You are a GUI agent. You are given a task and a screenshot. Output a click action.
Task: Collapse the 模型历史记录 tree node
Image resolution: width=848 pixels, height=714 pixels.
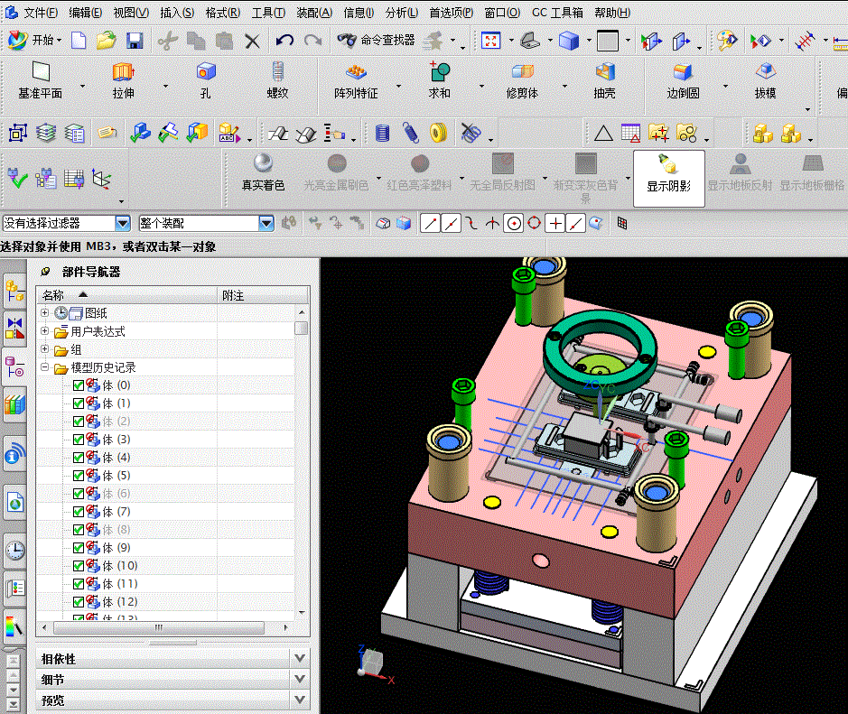(45, 367)
